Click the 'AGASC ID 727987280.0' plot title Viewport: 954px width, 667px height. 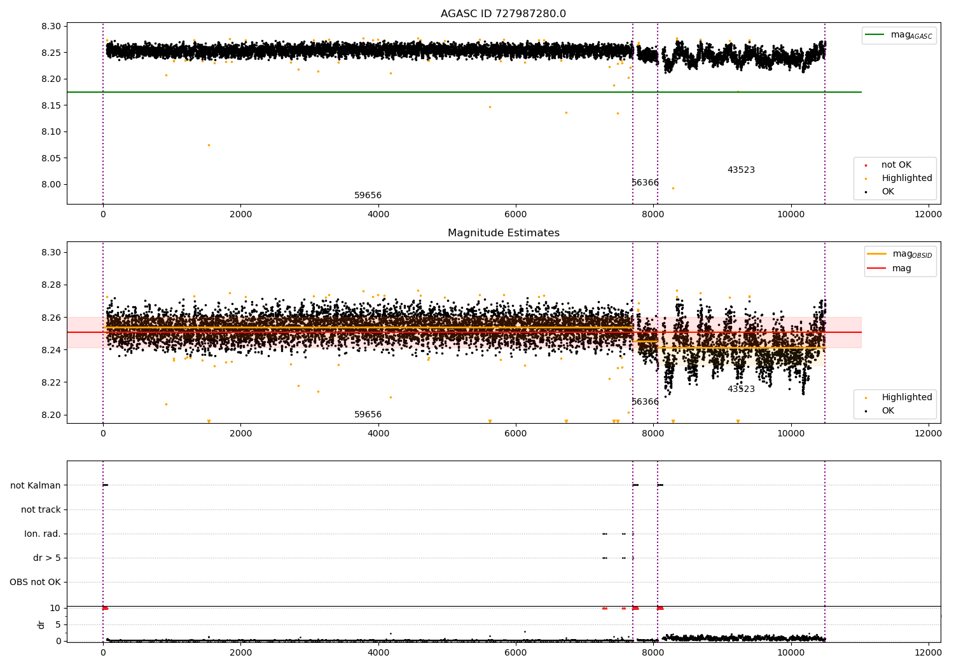[x=503, y=14]
